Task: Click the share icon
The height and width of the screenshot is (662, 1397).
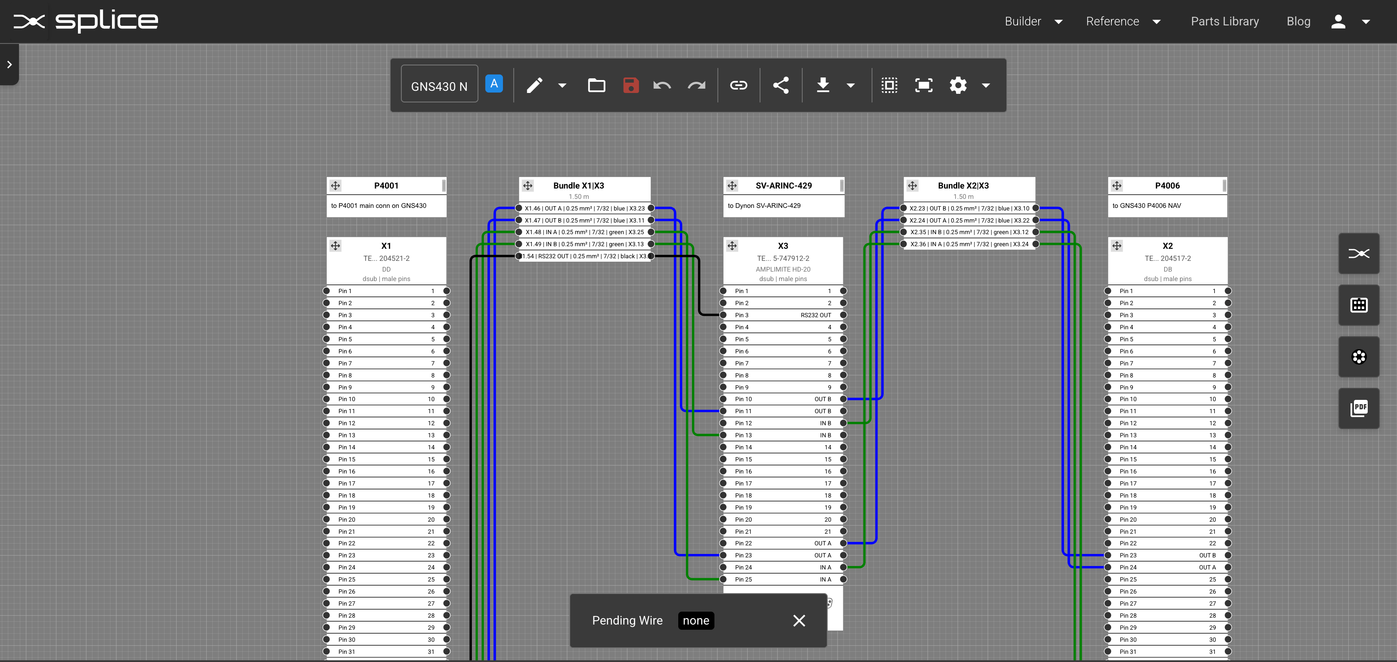Action: point(780,85)
